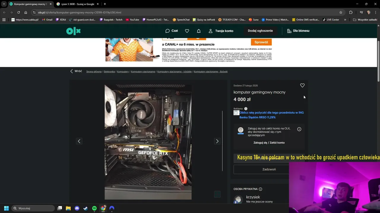Viewport: 380px width, 213px height.
Task: Open Wszystkie zakładki folder
Action: point(365,20)
